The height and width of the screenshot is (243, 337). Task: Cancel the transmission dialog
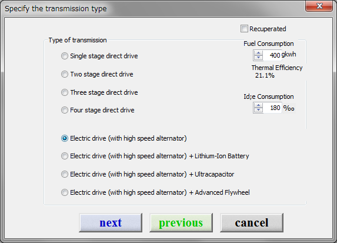click(252, 222)
